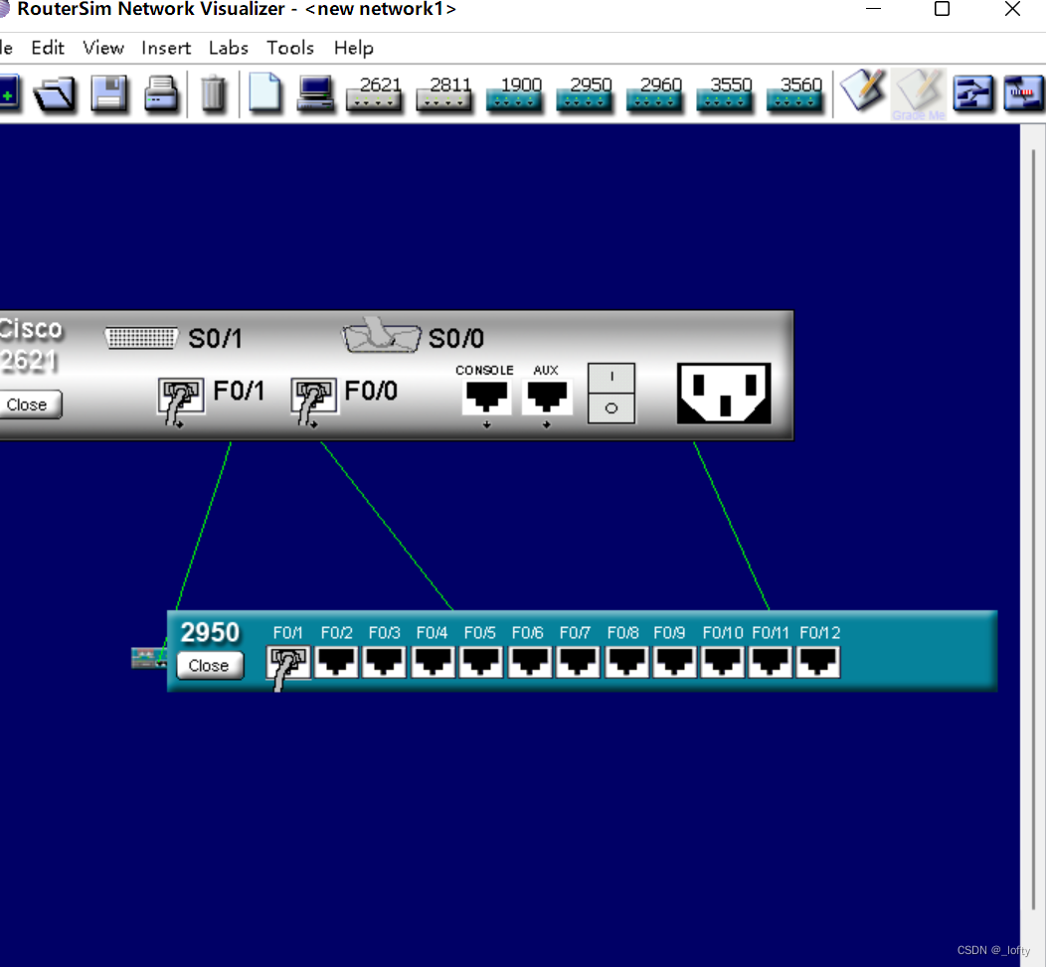This screenshot has height=967, width=1046.
Task: Minimize the RouterSim window
Action: (x=873, y=9)
